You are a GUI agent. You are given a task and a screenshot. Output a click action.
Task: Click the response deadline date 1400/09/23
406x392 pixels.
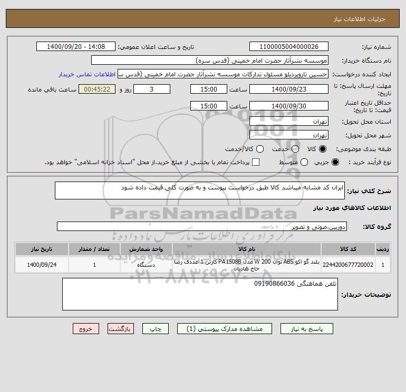[289, 89]
